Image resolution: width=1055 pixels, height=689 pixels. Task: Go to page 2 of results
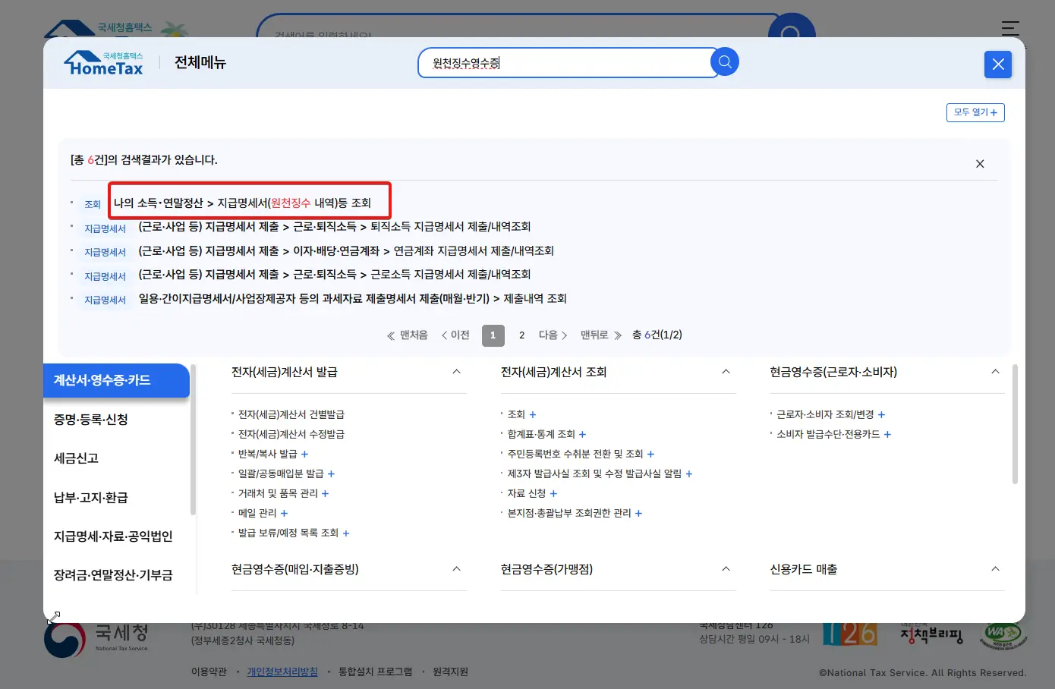[x=521, y=335]
